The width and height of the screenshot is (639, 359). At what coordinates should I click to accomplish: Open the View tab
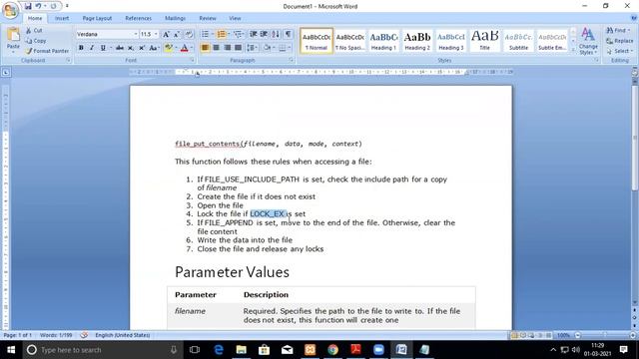click(x=235, y=18)
